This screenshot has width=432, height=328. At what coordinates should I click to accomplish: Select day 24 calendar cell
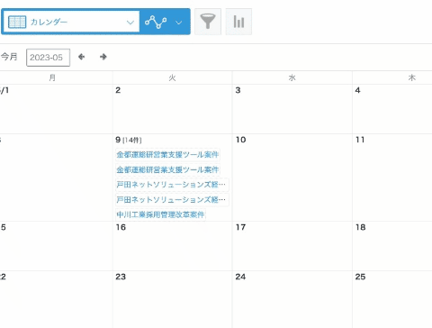[x=292, y=299]
